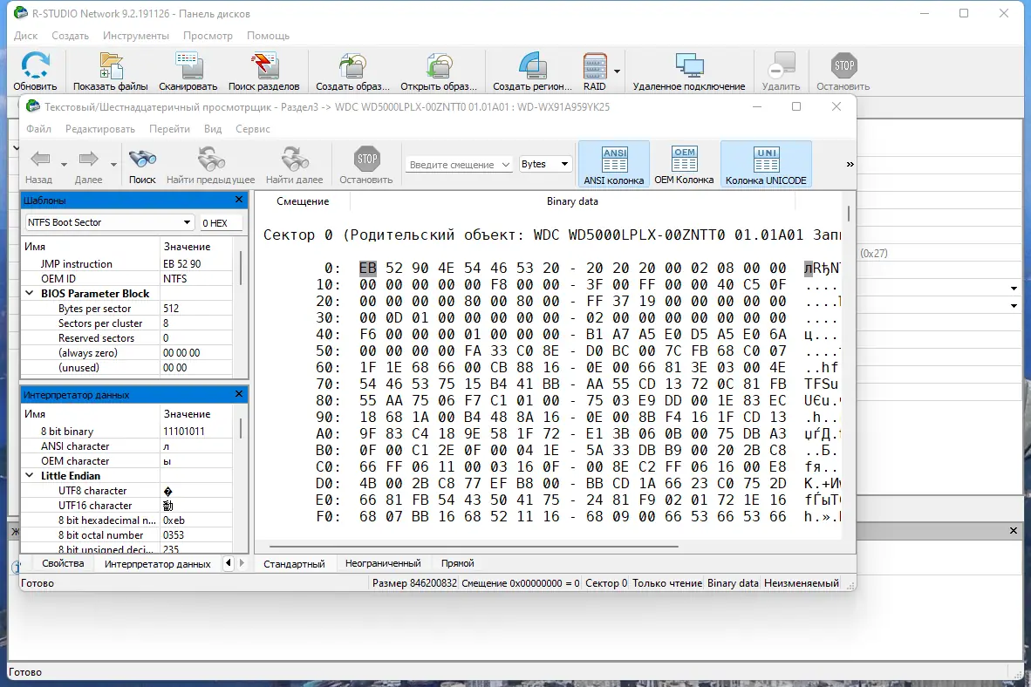
Task: Select Bytes per sector row
Action: point(128,309)
